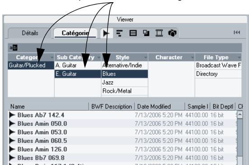Preview Blues Amin 060.5 via play icon
This screenshot has width=249, height=165.
tap(12, 141)
